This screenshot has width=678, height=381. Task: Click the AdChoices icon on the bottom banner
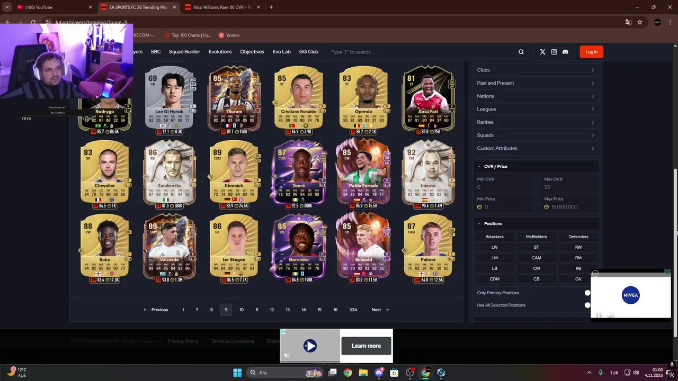[x=283, y=332]
